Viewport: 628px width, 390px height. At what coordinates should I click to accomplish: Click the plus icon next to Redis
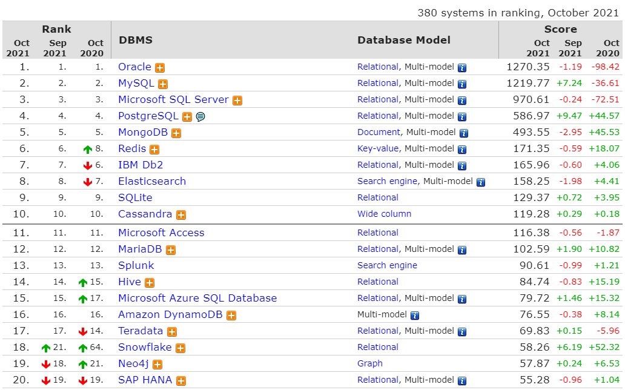coord(154,150)
